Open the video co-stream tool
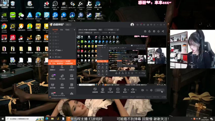215x121 pixels. (52, 77)
